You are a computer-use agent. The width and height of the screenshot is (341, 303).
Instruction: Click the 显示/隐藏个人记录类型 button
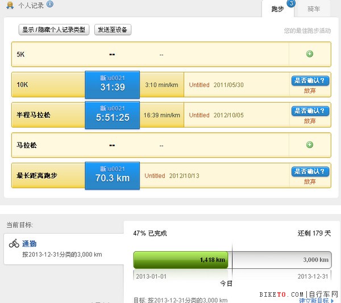tap(54, 30)
